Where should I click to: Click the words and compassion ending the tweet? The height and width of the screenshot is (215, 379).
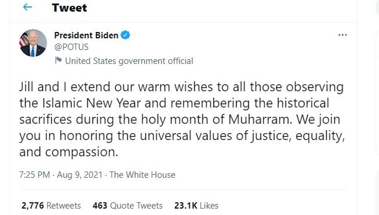(x=69, y=152)
